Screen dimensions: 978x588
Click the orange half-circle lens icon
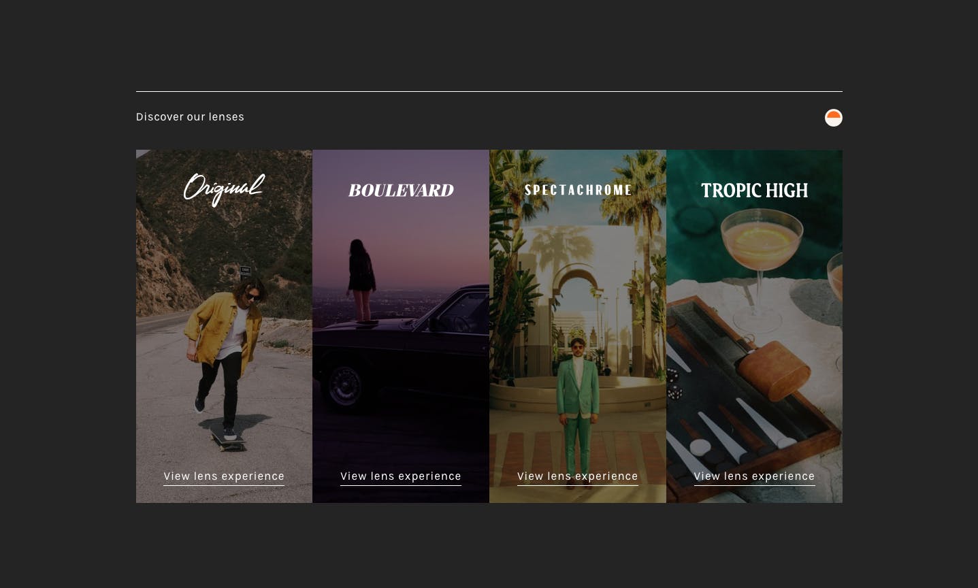tap(833, 118)
